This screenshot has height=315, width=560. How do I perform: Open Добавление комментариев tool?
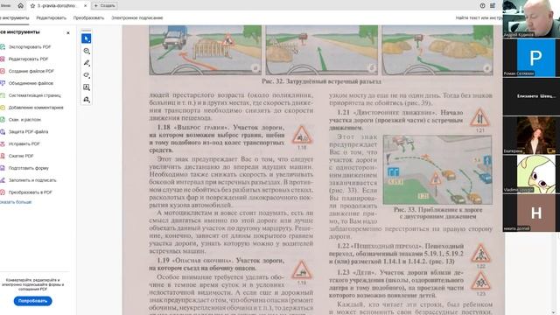point(36,108)
